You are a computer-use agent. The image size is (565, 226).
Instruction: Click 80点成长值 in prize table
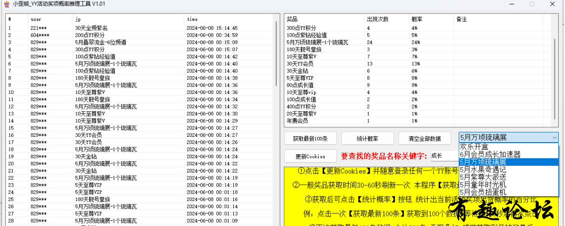[x=300, y=85]
